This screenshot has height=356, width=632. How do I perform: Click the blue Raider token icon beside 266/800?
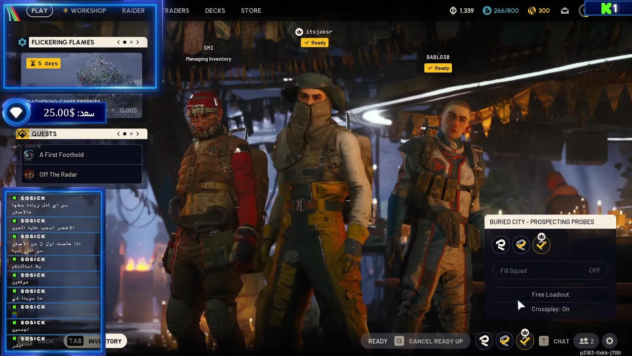tap(487, 10)
